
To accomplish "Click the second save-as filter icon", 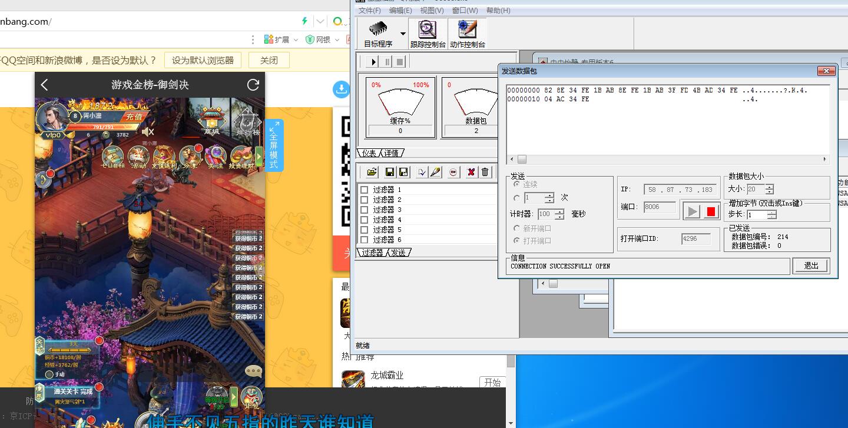I will (x=403, y=172).
